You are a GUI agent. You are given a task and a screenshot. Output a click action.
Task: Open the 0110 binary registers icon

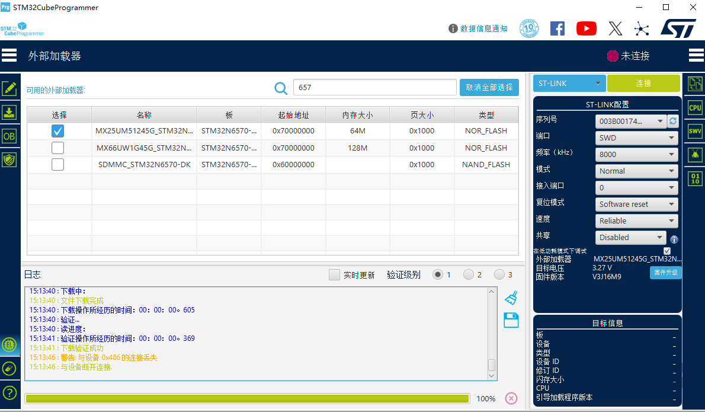point(695,178)
